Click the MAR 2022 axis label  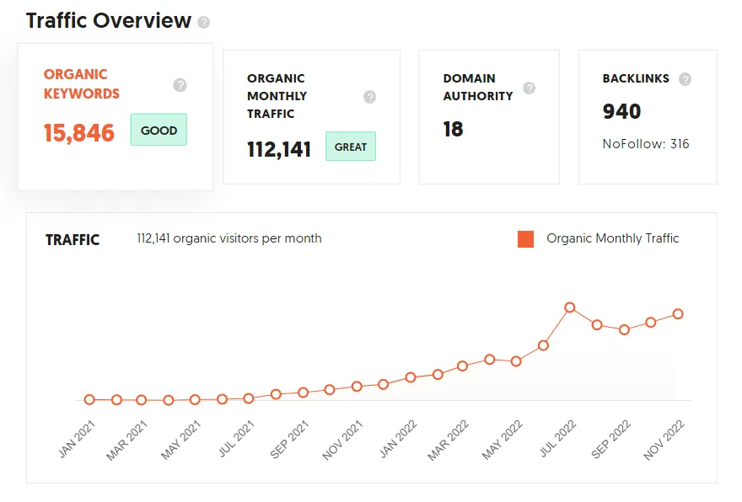[448, 440]
